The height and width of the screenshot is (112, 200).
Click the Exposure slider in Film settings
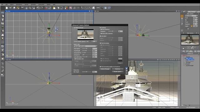point(112,31)
